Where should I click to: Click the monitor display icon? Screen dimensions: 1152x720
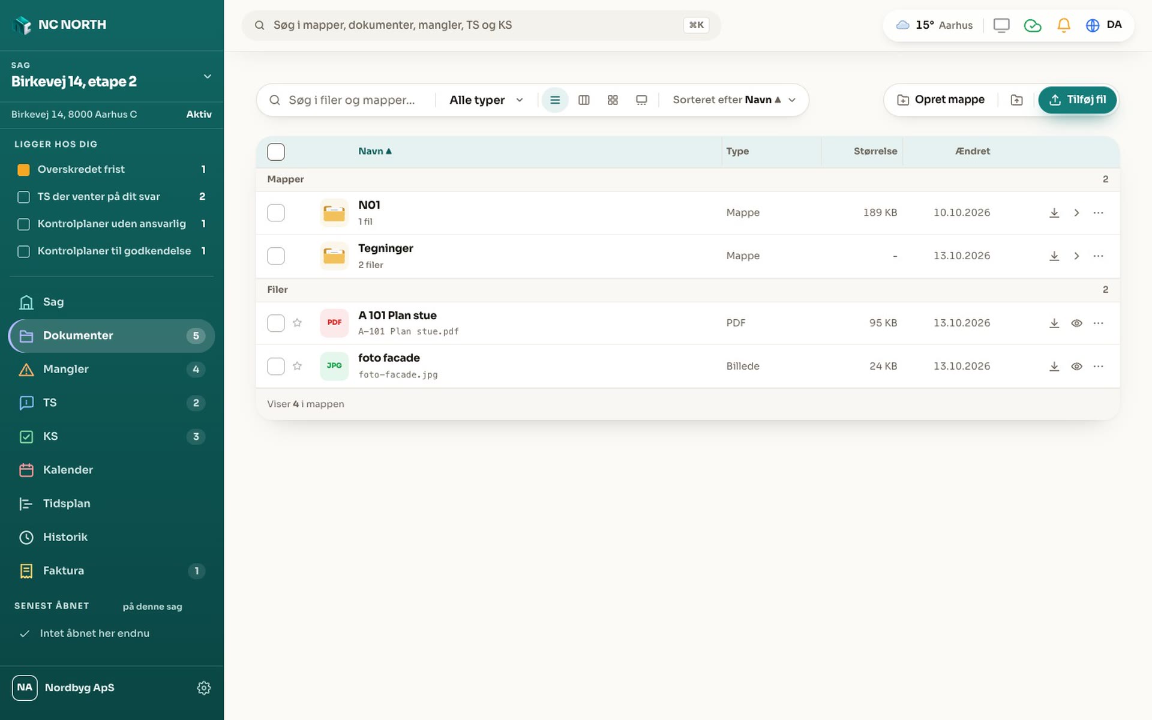[x=1001, y=25]
